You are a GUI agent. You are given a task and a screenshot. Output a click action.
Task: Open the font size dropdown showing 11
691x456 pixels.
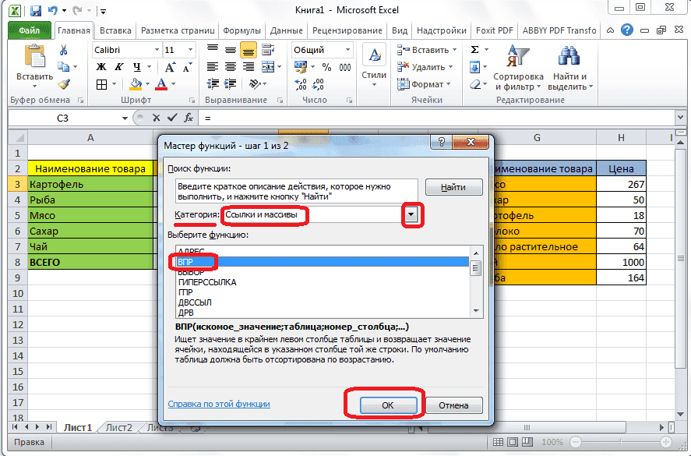(x=190, y=50)
